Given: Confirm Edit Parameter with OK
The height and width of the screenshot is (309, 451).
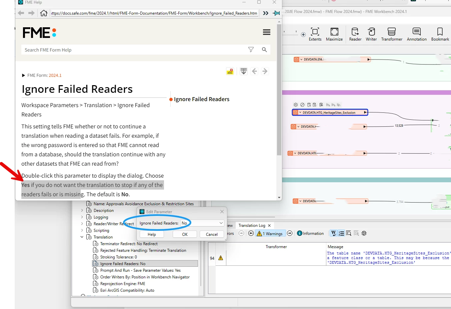Looking at the screenshot, I should (185, 234).
